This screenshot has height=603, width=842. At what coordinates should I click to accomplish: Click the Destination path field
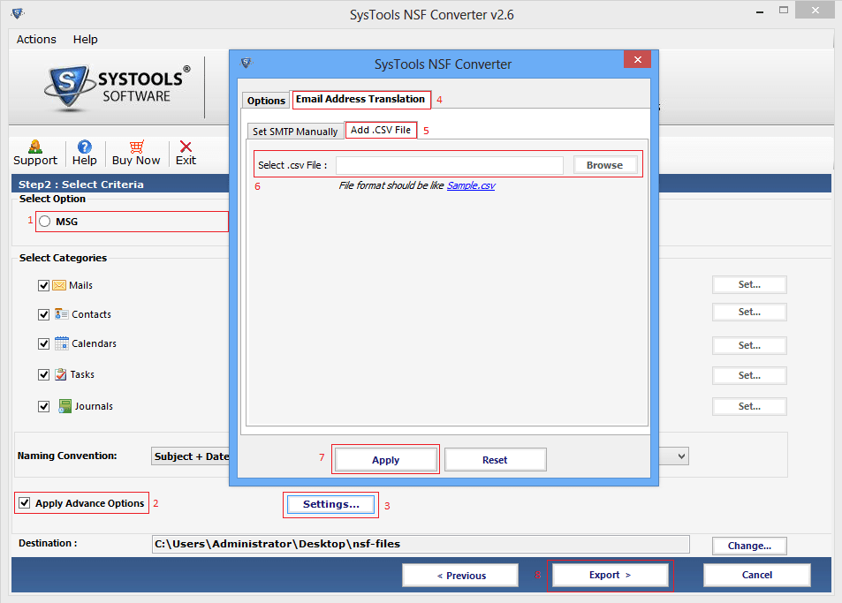421,544
